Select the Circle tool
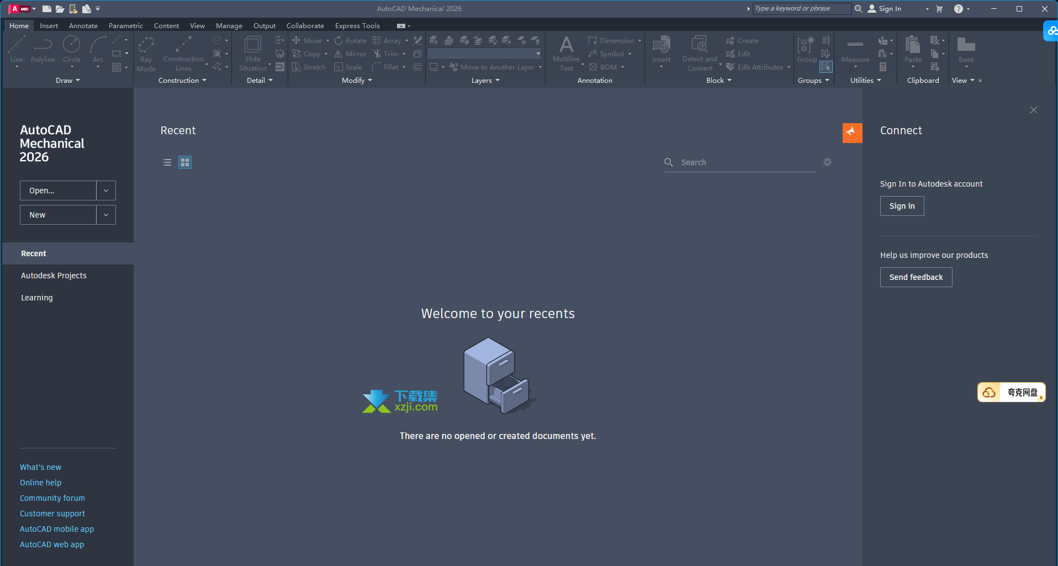The image size is (1058, 566). 71,50
